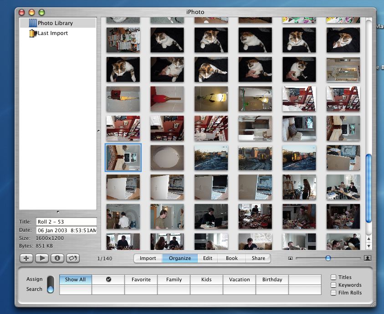Click the Vacation keyword button
The width and height of the screenshot is (384, 314).
[240, 279]
